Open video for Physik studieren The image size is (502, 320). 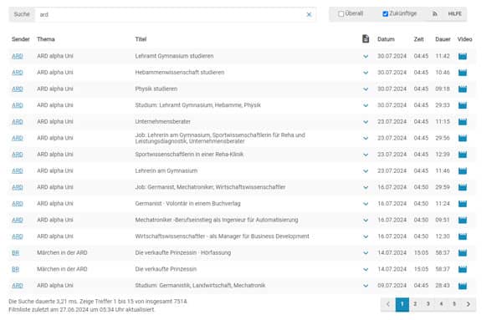click(x=463, y=89)
